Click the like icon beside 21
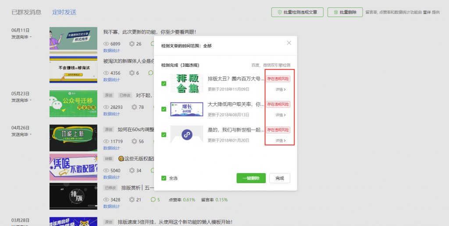Viewport: 449px width, 226px height. tap(132, 200)
